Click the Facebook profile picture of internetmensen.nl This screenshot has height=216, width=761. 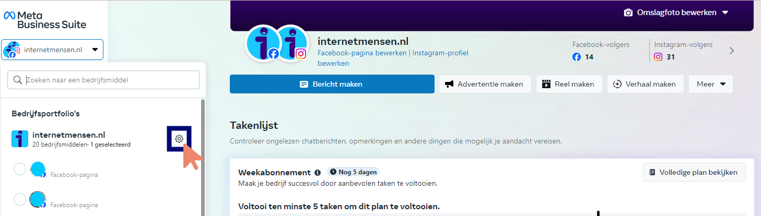[x=263, y=43]
